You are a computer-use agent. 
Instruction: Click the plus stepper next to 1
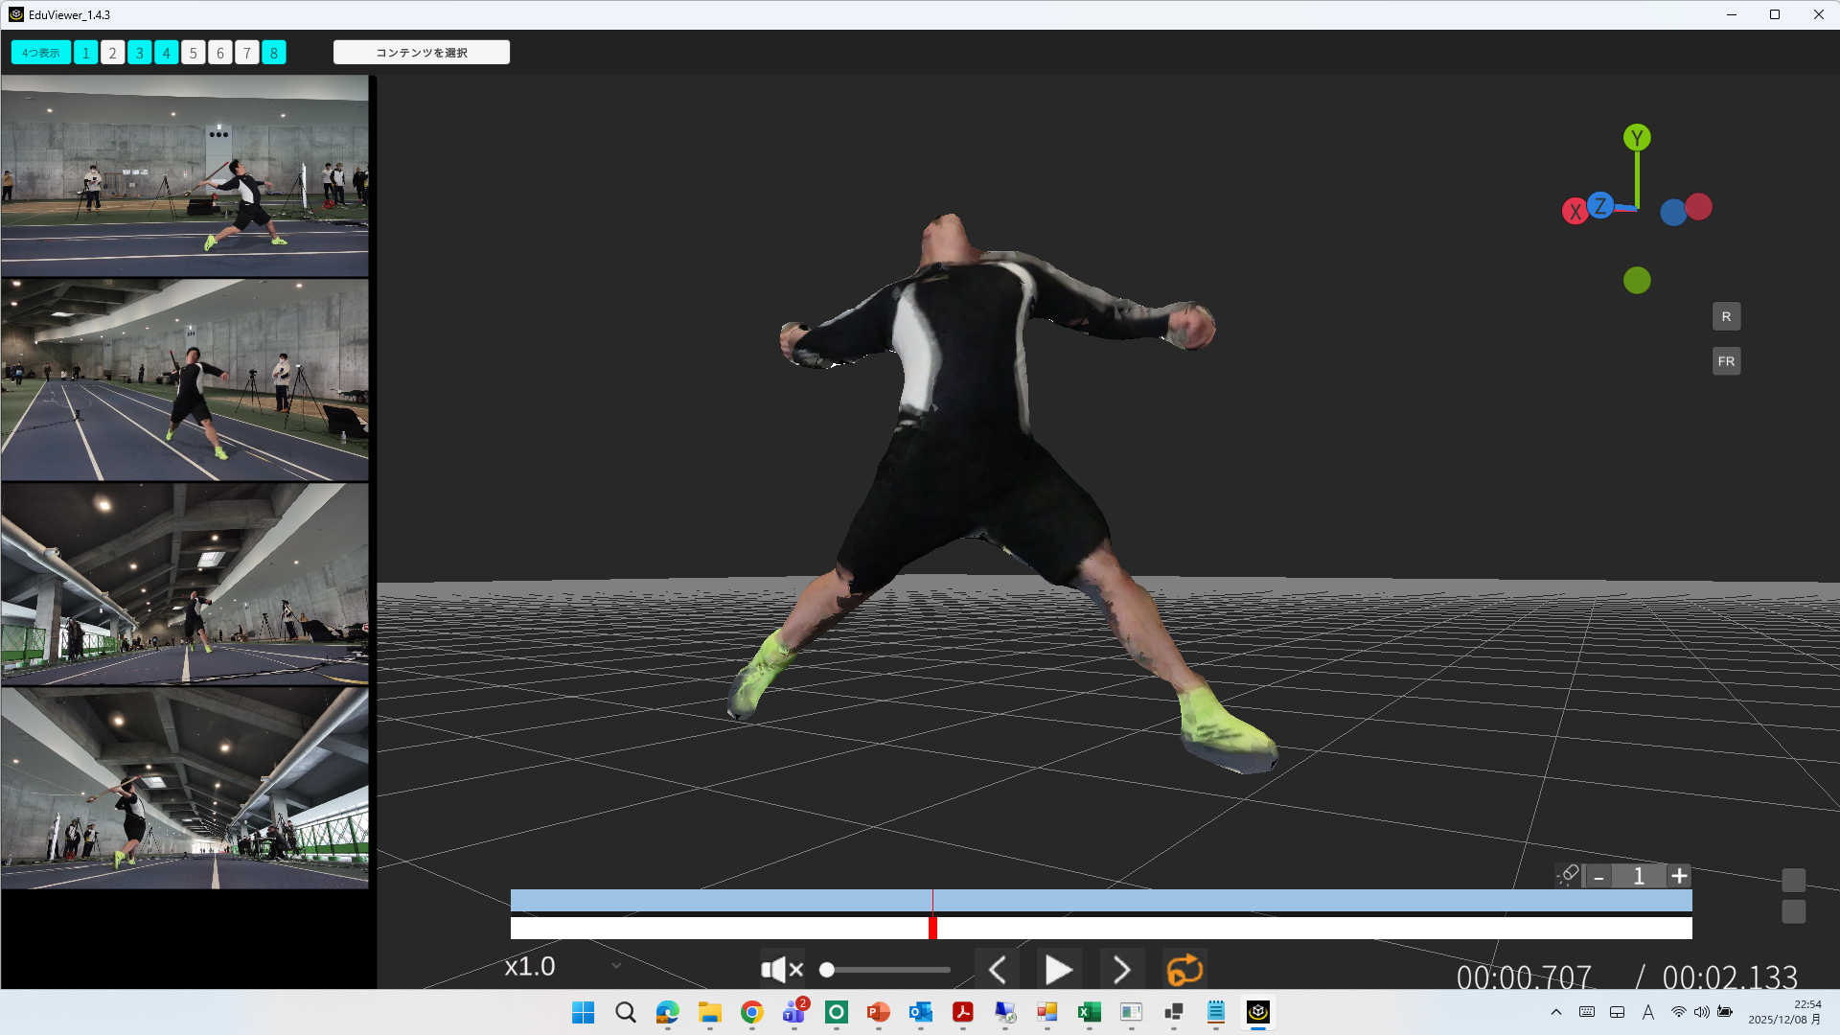coord(1679,876)
